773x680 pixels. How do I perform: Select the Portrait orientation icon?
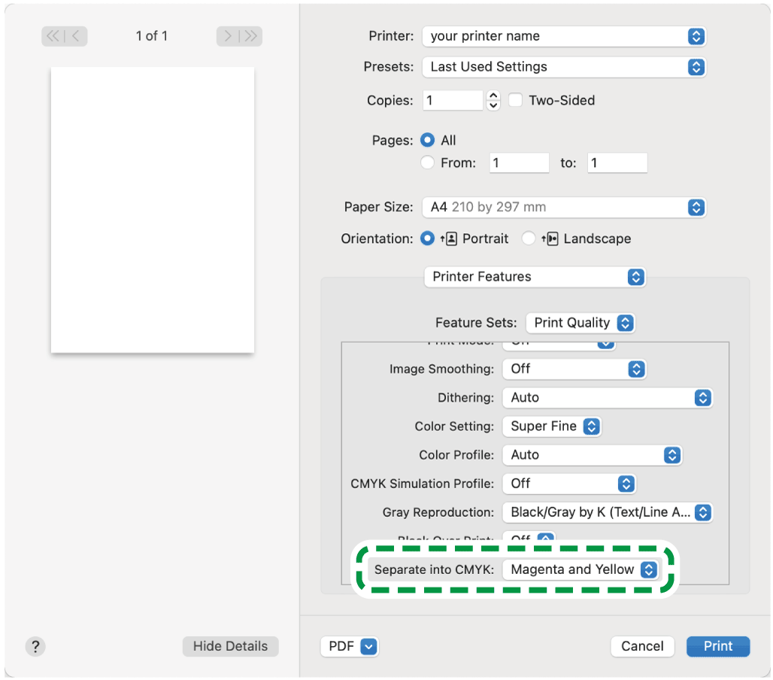tap(451, 238)
